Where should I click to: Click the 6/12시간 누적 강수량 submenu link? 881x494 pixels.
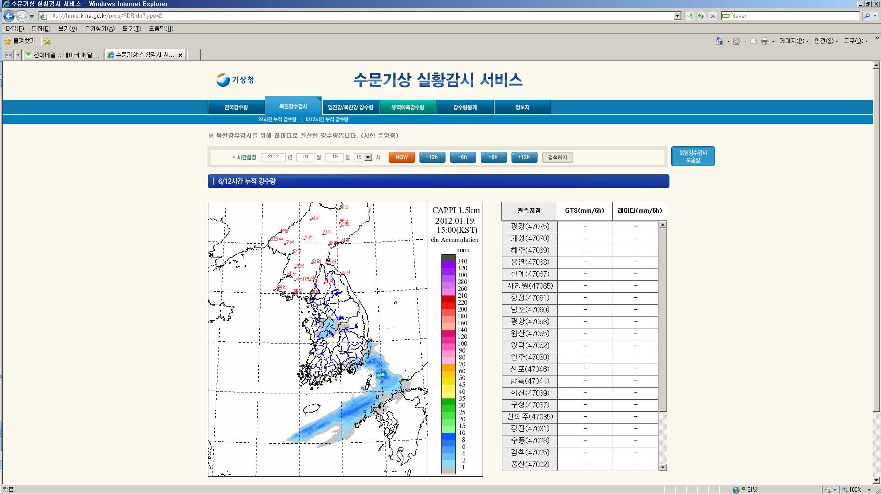327,119
